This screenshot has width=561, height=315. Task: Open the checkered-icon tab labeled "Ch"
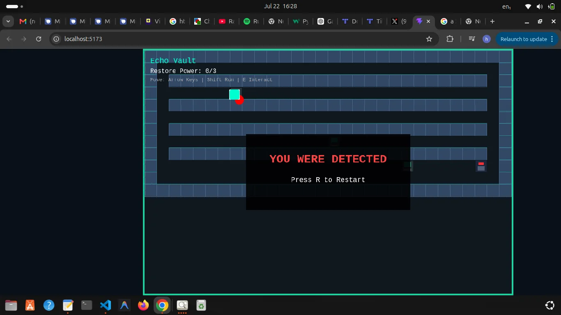coord(202,21)
